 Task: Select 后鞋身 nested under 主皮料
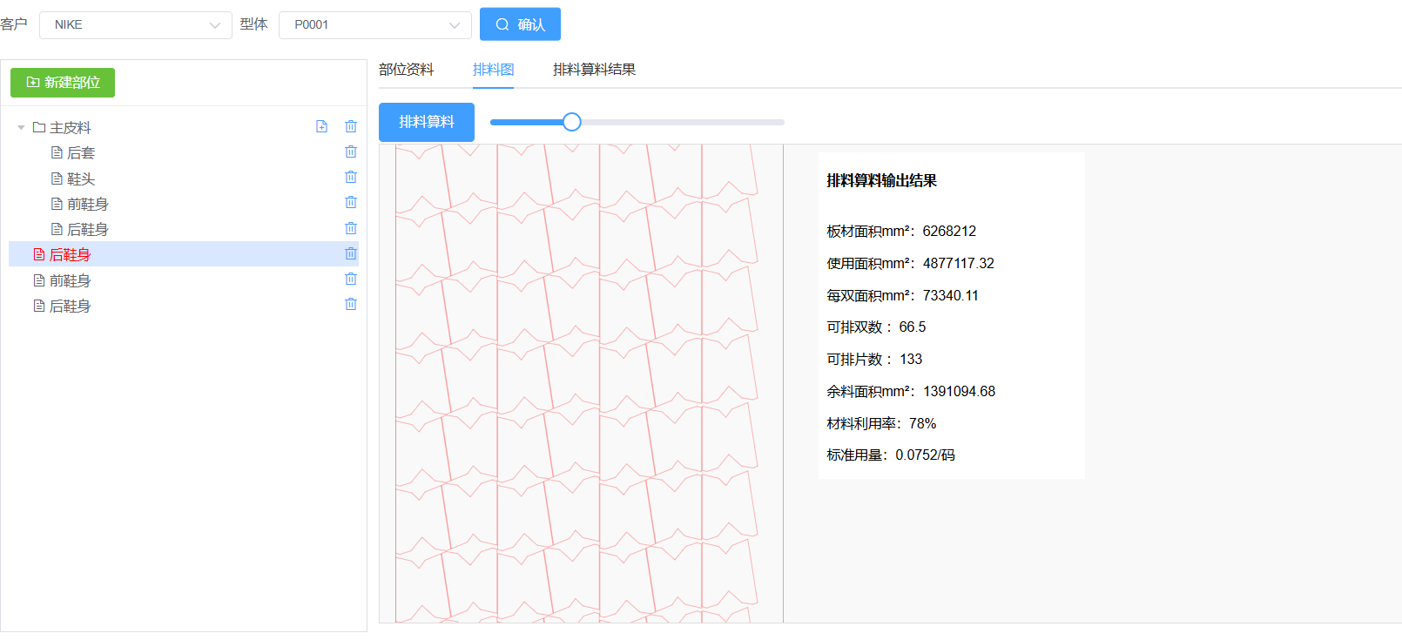pyautogui.click(x=184, y=229)
